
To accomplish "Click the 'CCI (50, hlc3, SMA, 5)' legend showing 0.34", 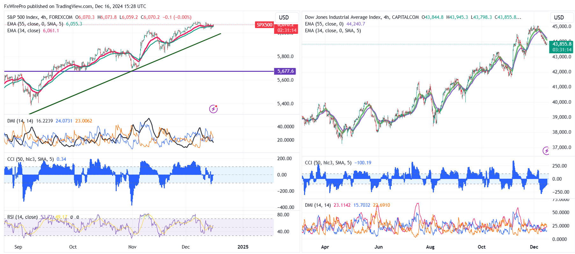I will [30, 159].
